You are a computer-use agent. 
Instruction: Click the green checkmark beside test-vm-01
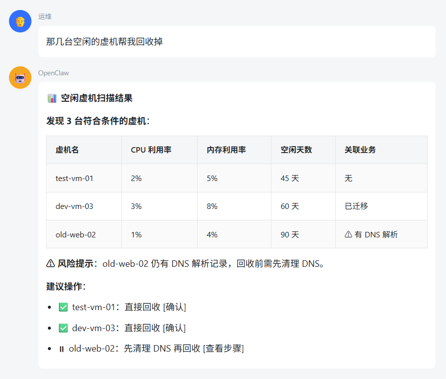[63, 307]
